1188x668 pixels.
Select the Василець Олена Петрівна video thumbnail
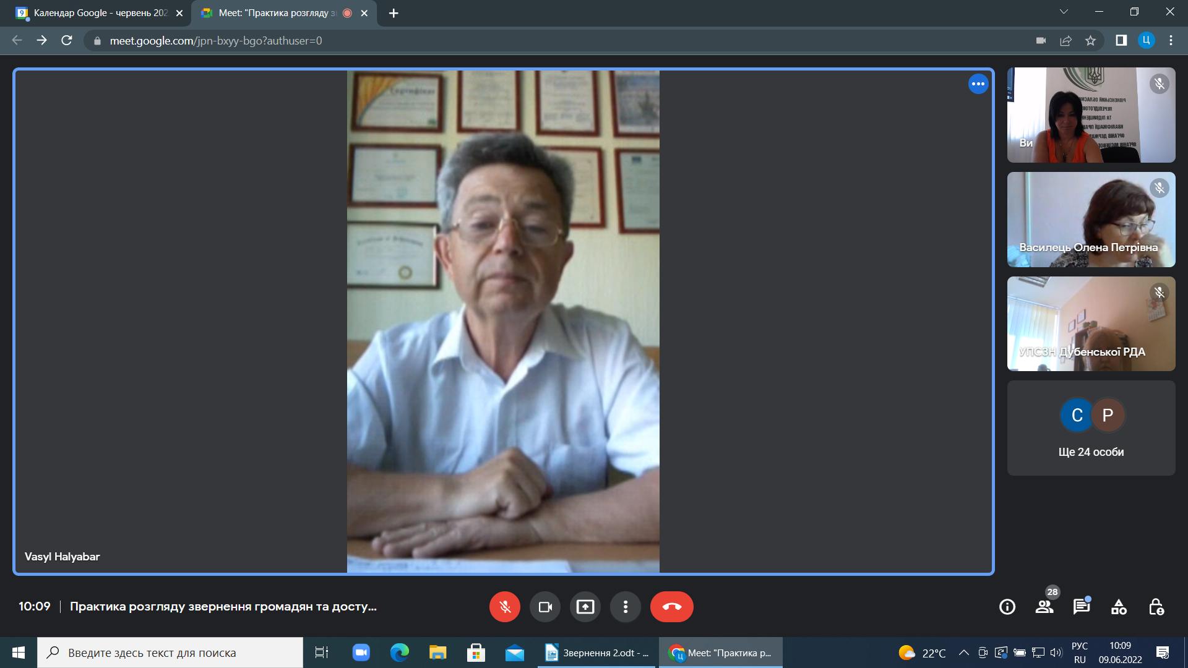[x=1091, y=220]
